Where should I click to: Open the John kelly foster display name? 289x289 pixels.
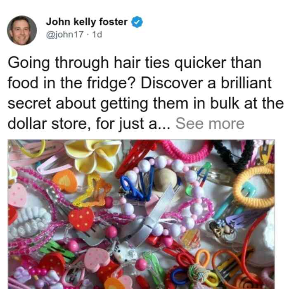pos(87,22)
